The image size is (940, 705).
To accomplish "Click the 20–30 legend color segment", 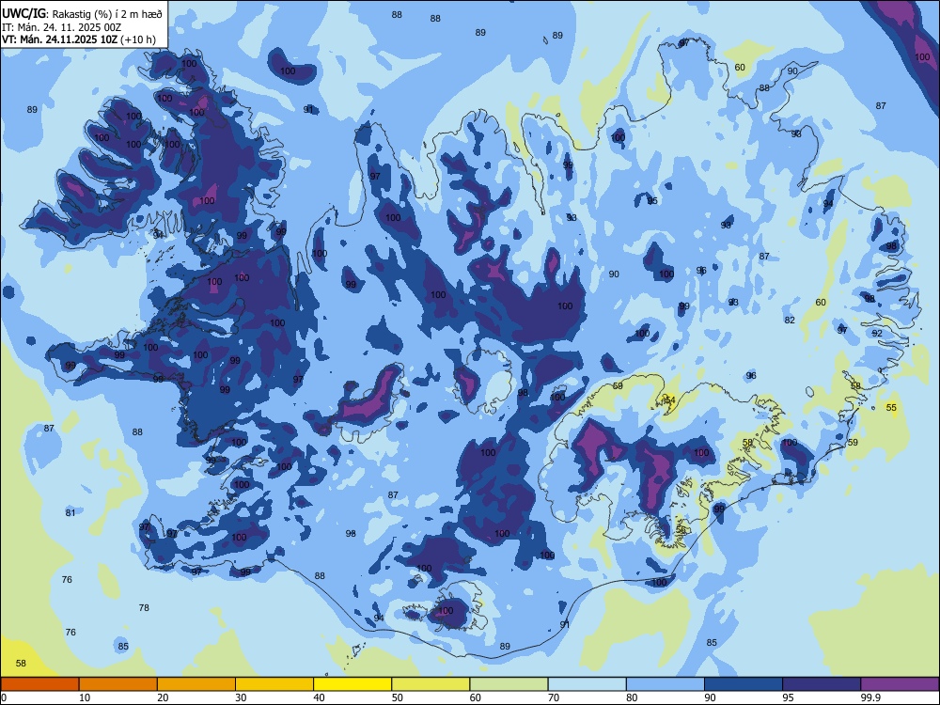I will [196, 684].
